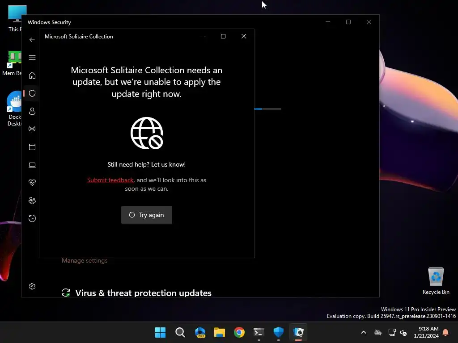Open Account protection in sidebar
Screen dimensions: 458x343
pyautogui.click(x=32, y=111)
